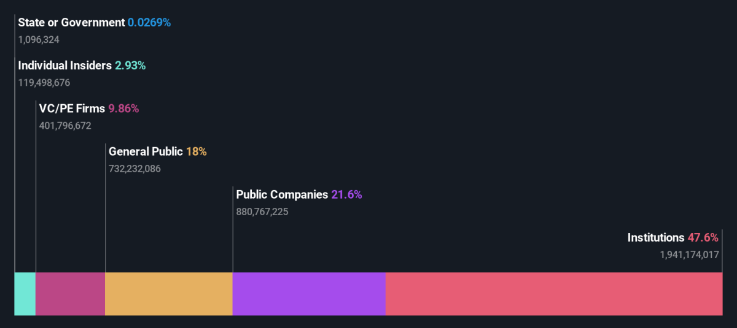Click the 2.93% insiders percentage
Image resolution: width=737 pixels, height=328 pixels.
tap(130, 66)
